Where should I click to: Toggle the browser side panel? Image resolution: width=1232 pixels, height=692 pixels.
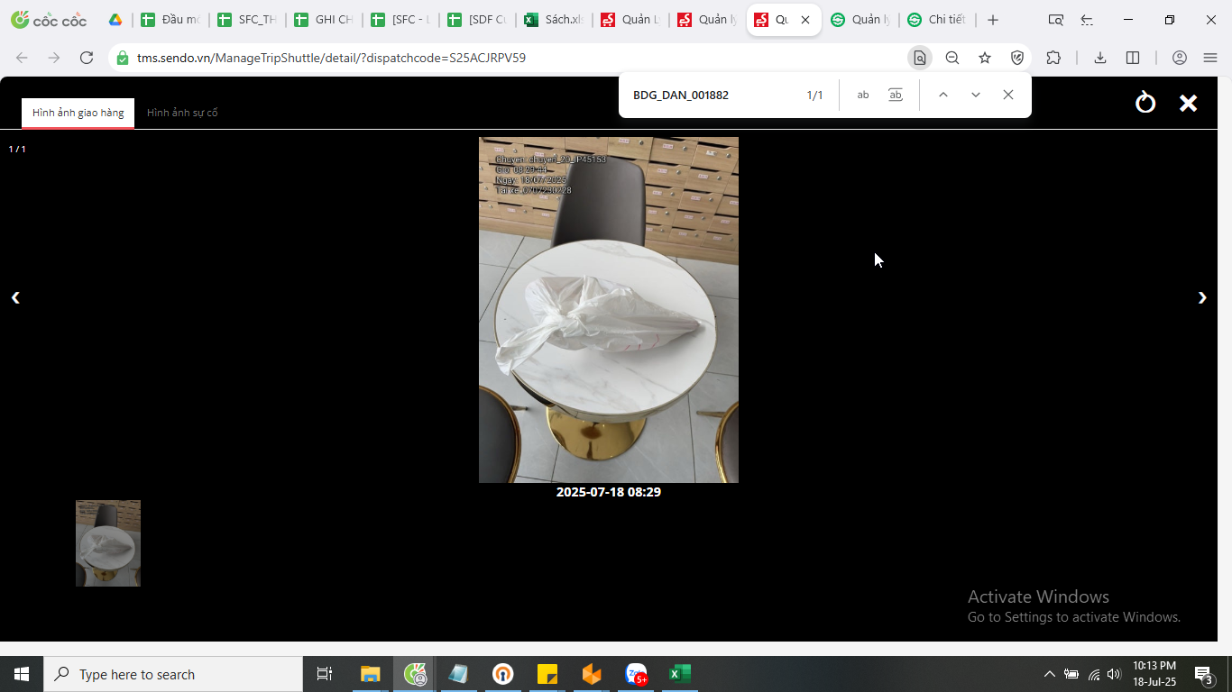coord(1133,58)
